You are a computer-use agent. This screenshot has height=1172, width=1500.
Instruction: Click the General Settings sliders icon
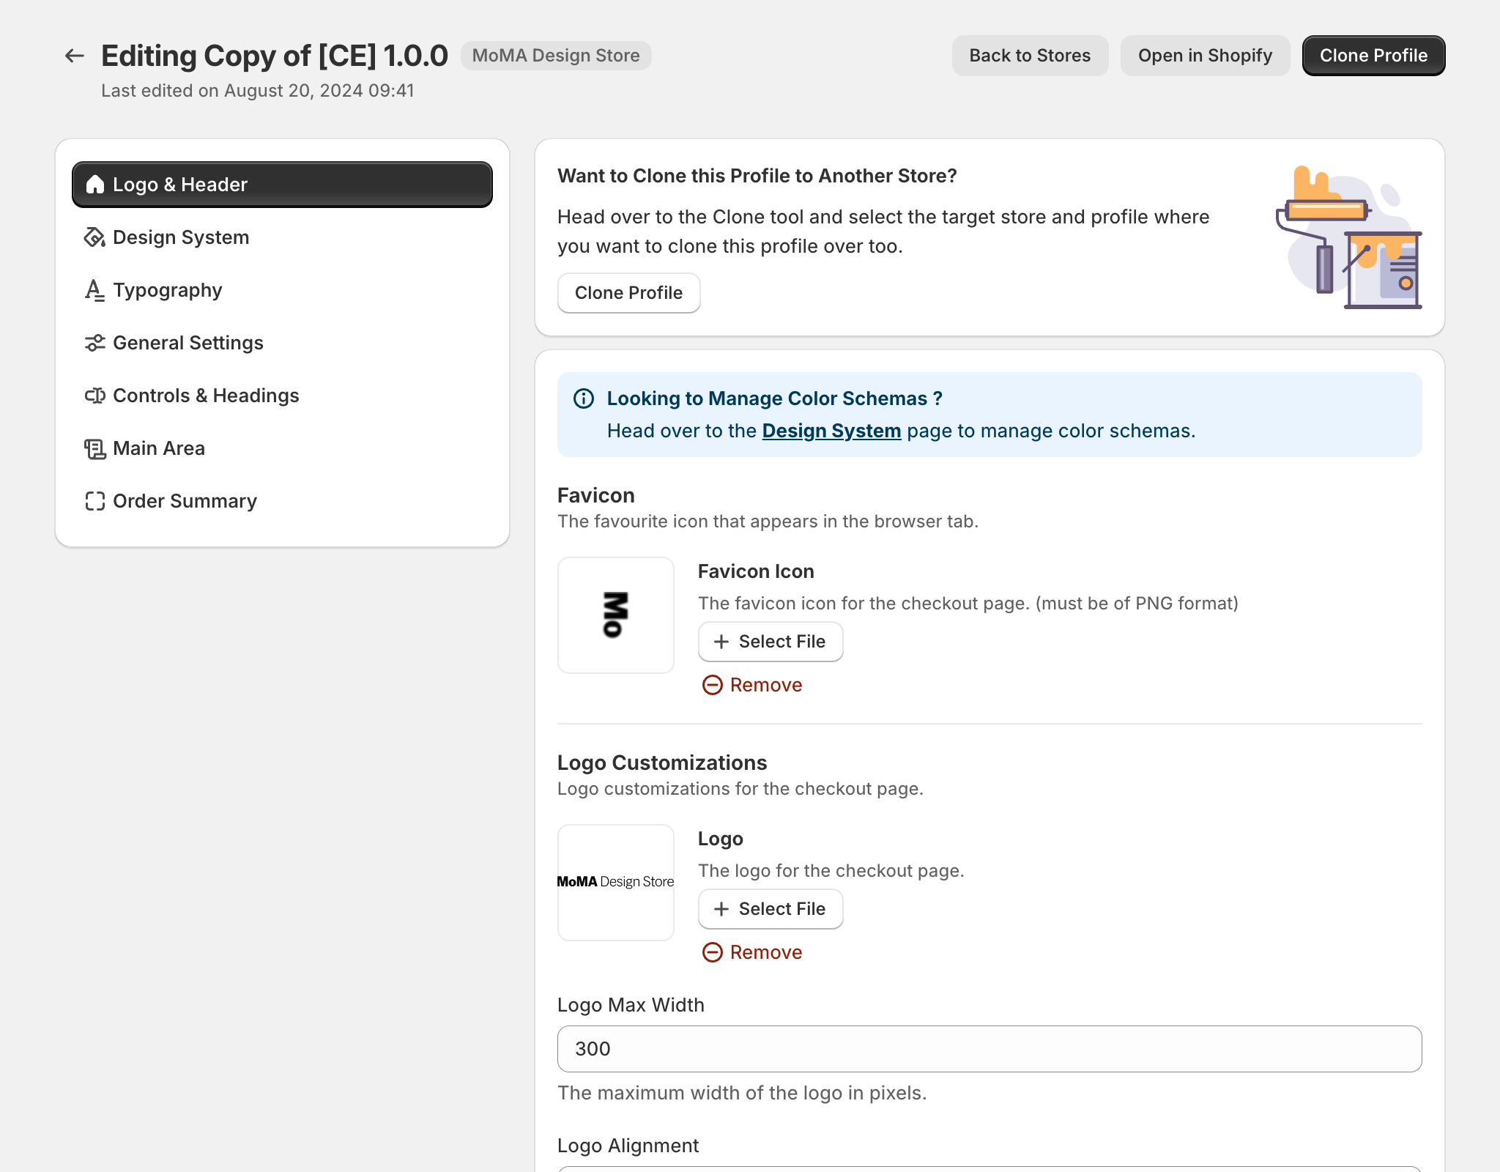pos(94,343)
